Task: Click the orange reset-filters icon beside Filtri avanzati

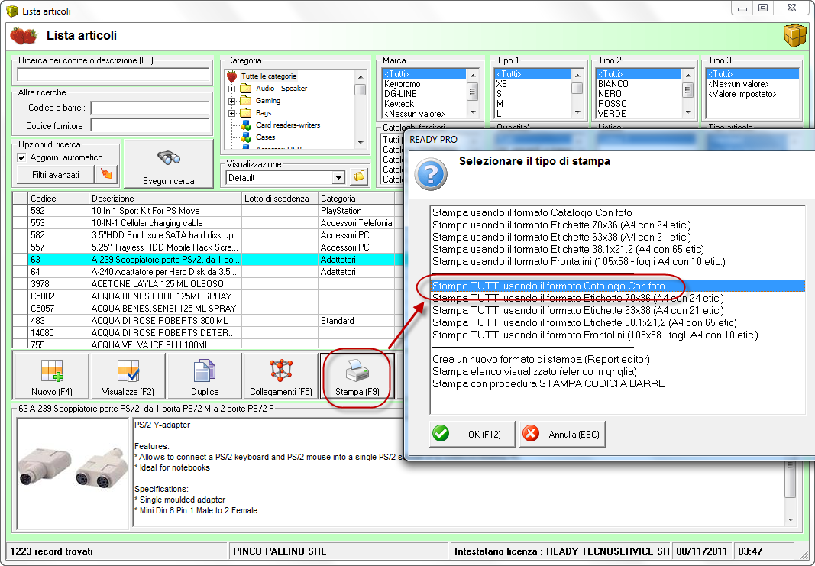Action: pyautogui.click(x=106, y=174)
